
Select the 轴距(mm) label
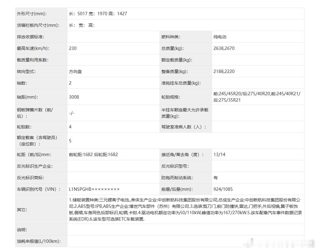tap(27, 97)
